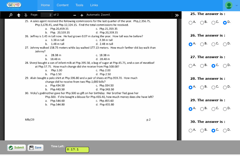This screenshot has height=156, width=240.
Task: Go to next page with down arrow
Action: pyautogui.click(x=26, y=15)
